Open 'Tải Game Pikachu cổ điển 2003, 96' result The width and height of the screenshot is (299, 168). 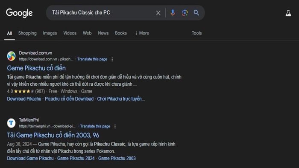(53, 135)
